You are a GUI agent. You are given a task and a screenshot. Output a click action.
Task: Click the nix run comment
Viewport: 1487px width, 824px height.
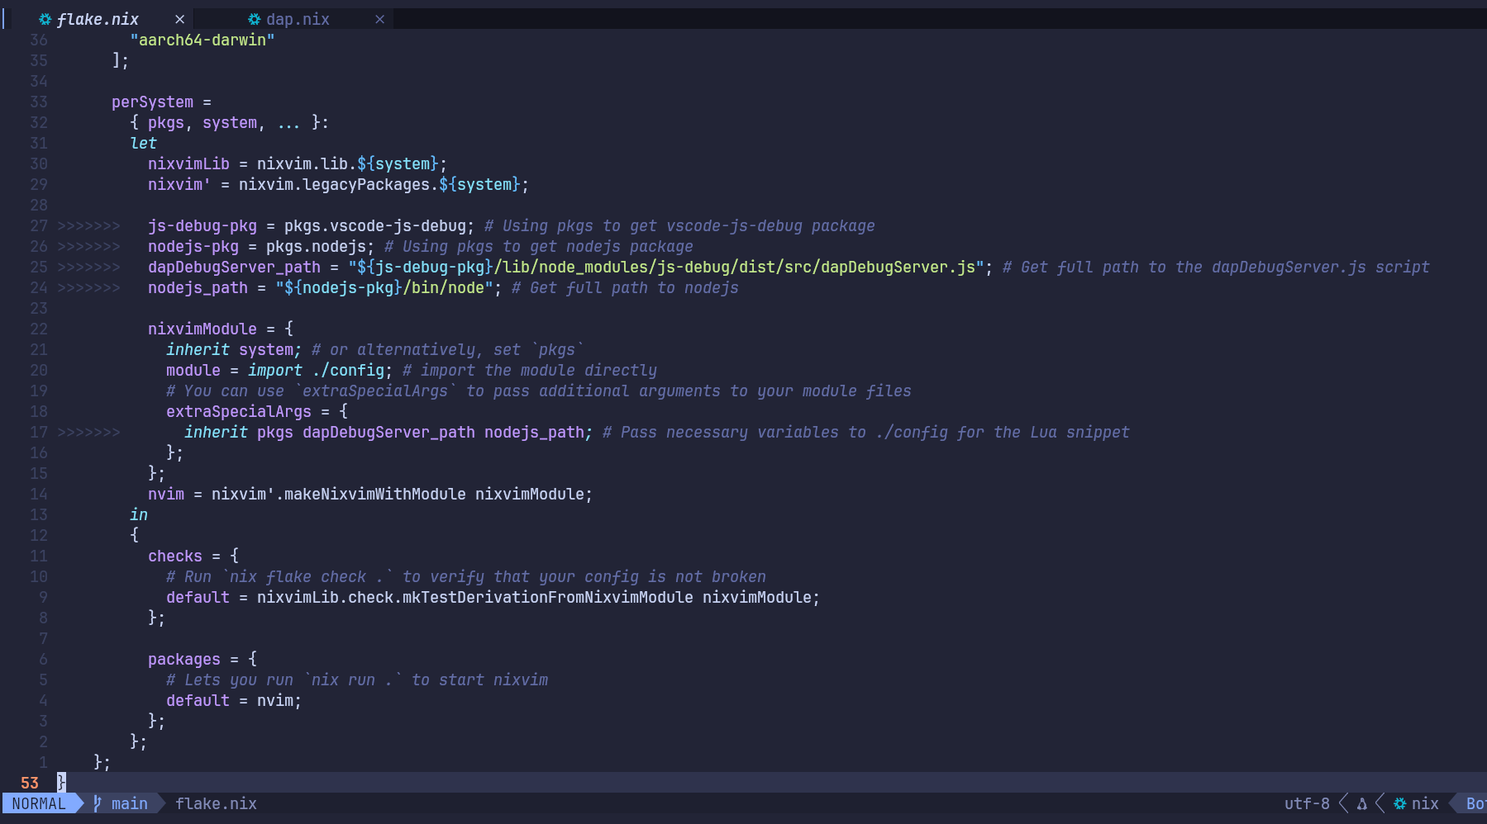(357, 680)
